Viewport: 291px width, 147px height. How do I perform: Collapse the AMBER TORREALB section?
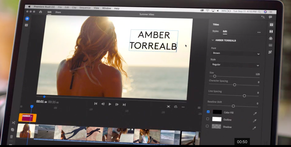click(213, 41)
